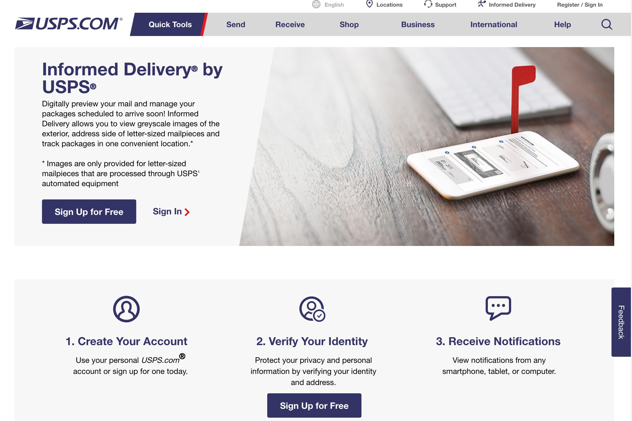Expand the International navigation menu
The height and width of the screenshot is (421, 632).
[x=494, y=24]
